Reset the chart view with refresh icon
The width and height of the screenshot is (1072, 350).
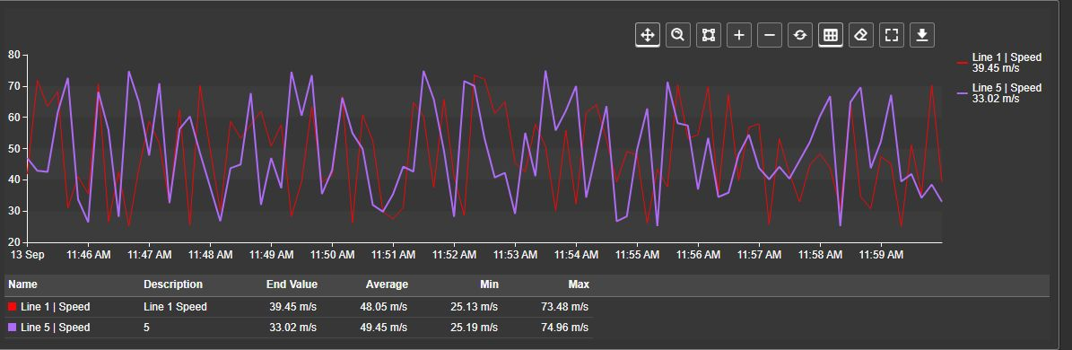[800, 35]
